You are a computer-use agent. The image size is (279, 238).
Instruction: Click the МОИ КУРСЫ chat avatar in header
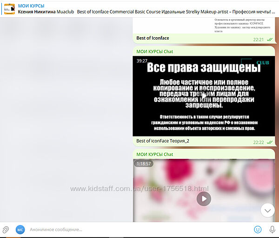(9, 8)
